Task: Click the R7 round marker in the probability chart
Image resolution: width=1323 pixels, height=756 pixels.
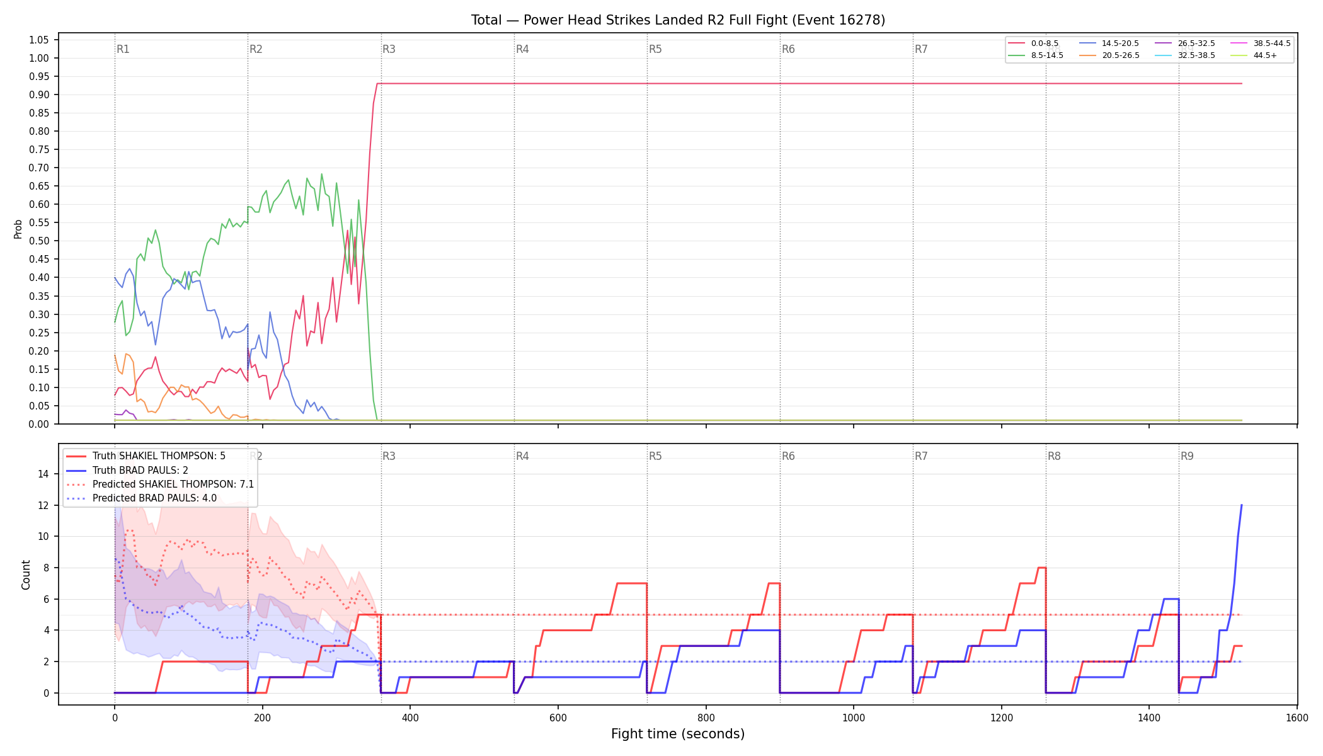Action: point(921,49)
